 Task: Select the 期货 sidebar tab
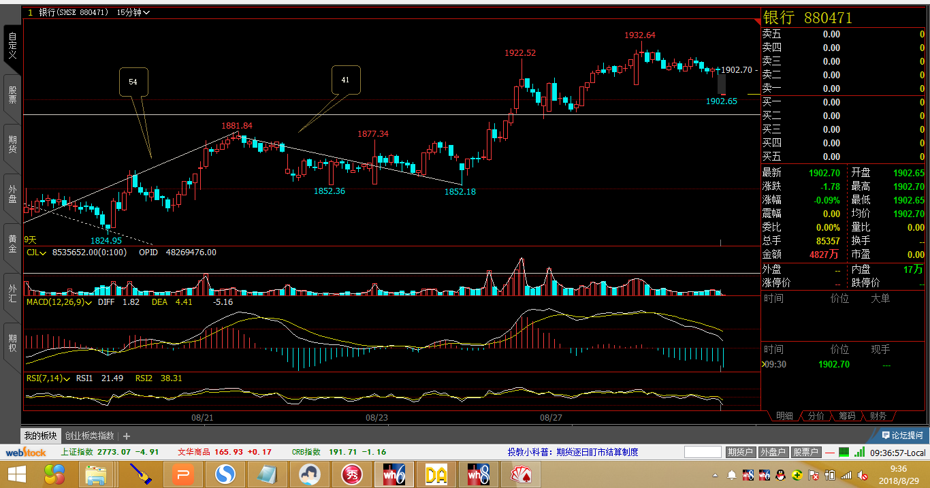12,144
